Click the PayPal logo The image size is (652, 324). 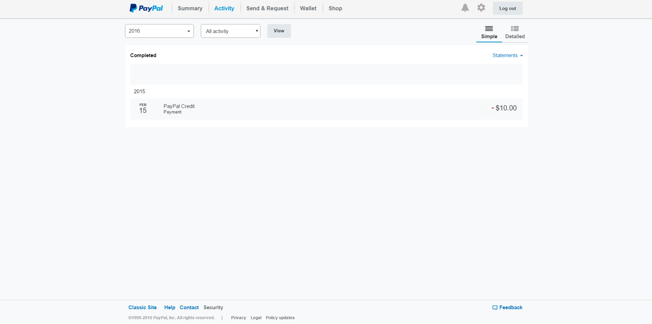point(146,8)
